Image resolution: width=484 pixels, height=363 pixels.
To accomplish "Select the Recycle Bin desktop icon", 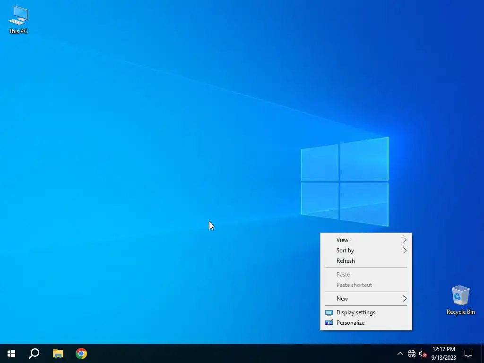I will click(460, 300).
